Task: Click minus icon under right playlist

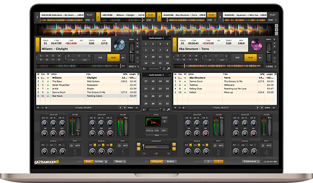Action: (179, 108)
